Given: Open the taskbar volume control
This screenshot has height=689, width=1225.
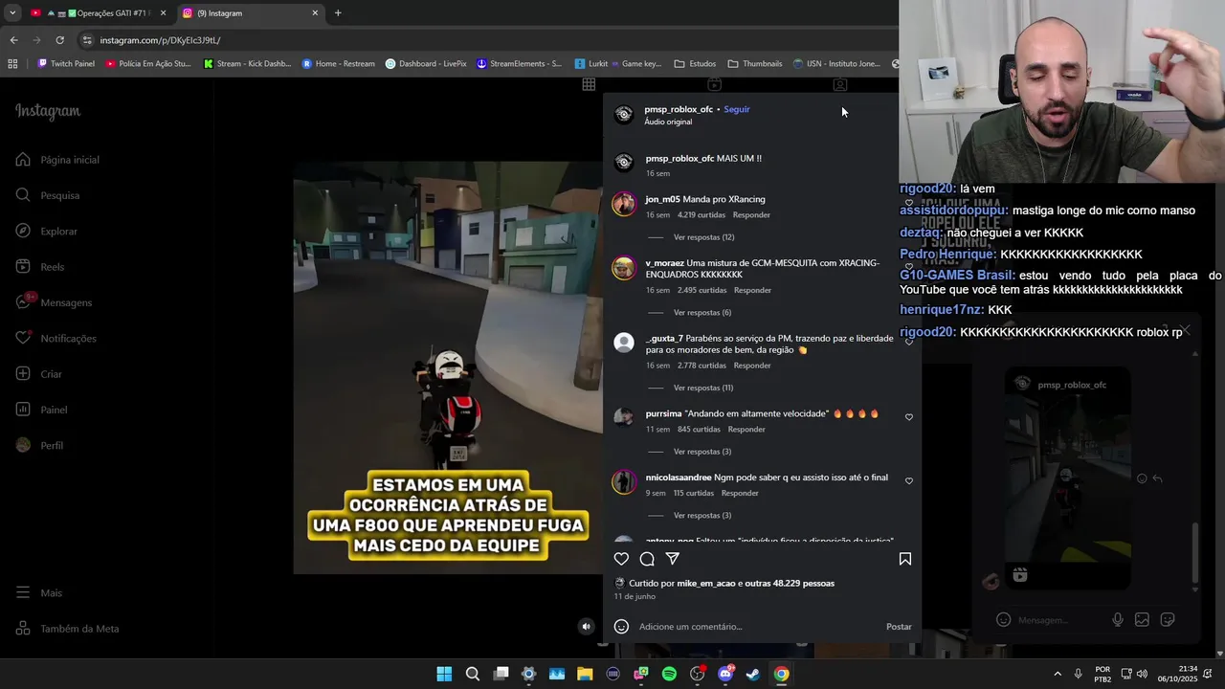Looking at the screenshot, I should (1143, 674).
